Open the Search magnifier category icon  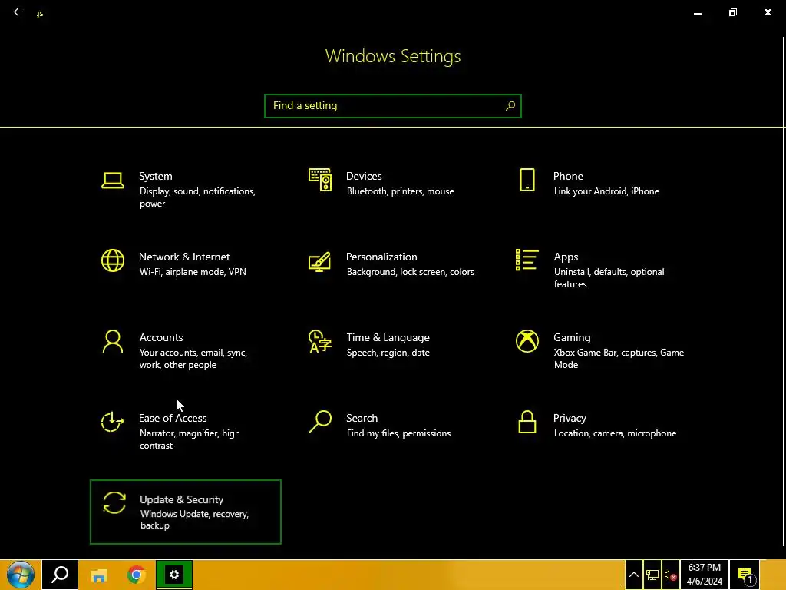click(320, 422)
